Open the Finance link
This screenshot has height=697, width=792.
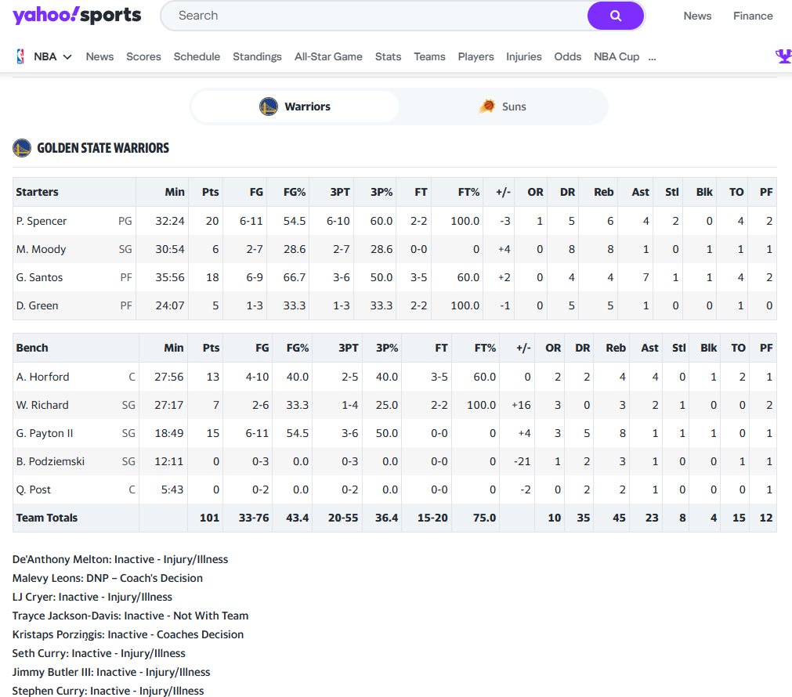[x=752, y=15]
